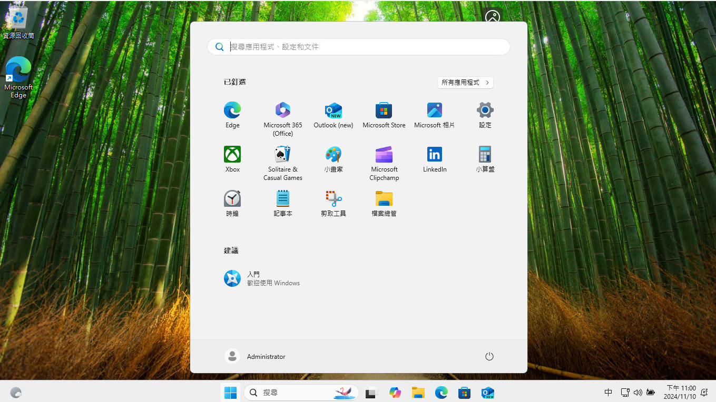Image resolution: width=716 pixels, height=402 pixels.
Task: Open the power options menu
Action: (489, 356)
